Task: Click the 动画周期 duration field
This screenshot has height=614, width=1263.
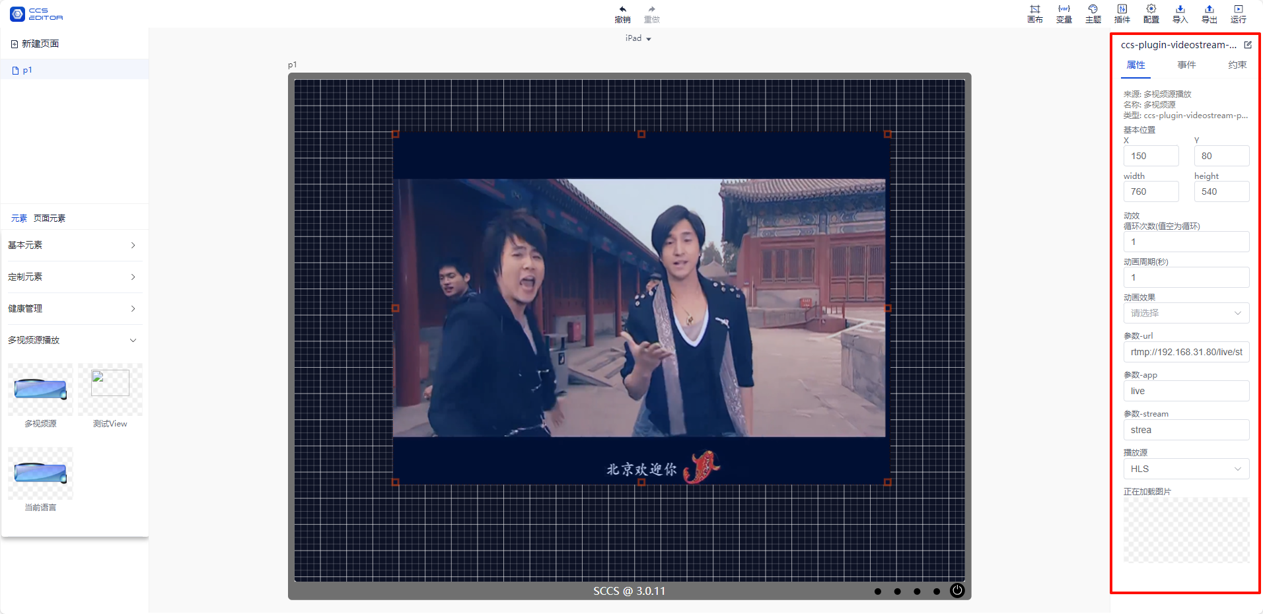Action: (x=1186, y=277)
